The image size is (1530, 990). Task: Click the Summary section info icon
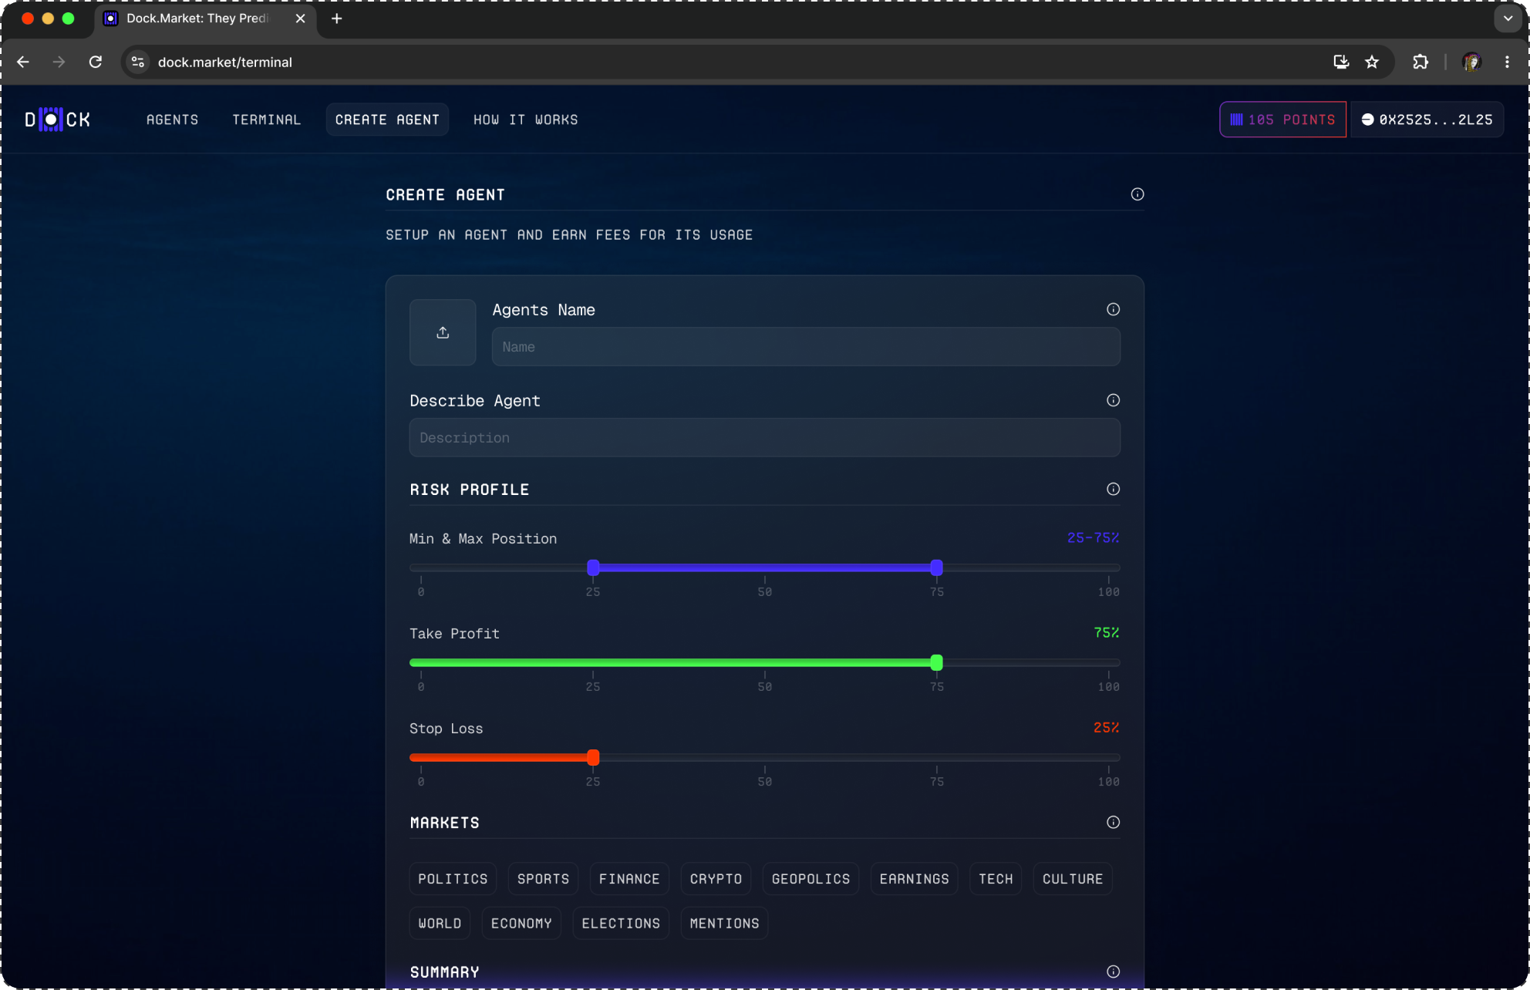pos(1113,971)
